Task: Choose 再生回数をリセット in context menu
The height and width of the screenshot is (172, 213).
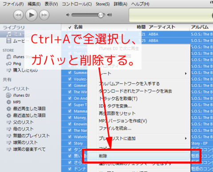Action: coord(117,113)
